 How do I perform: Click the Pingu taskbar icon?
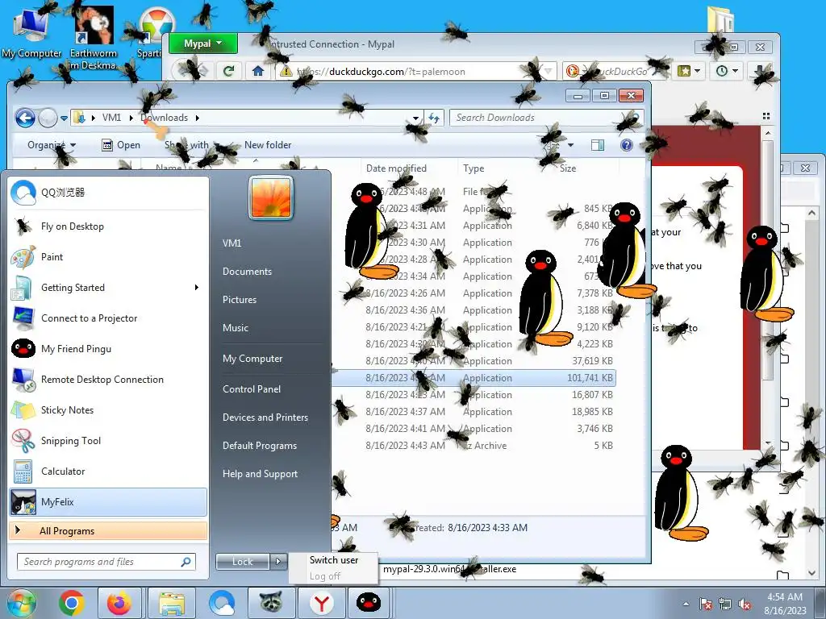click(x=368, y=603)
